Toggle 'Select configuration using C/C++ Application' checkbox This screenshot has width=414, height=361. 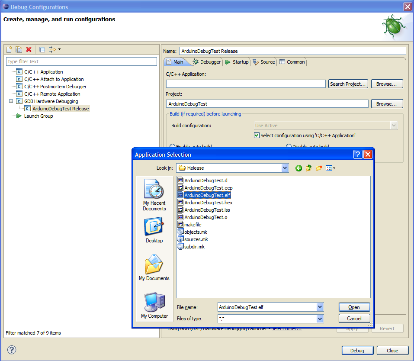point(257,135)
